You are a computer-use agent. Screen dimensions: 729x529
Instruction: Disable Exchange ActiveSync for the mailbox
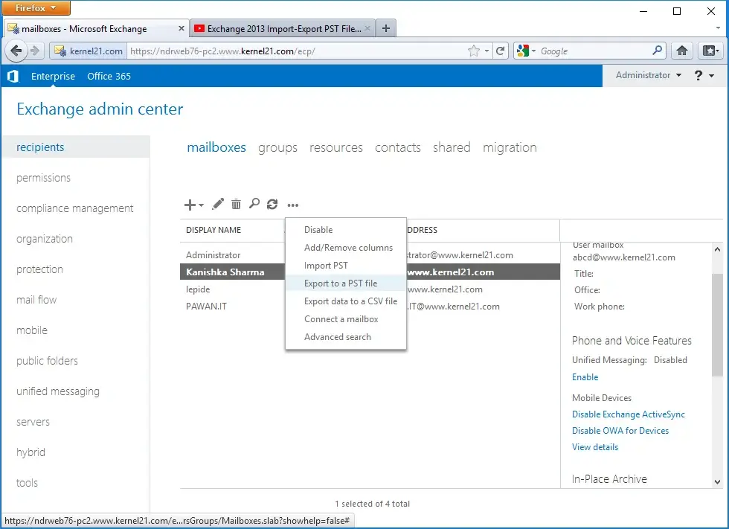click(x=629, y=414)
